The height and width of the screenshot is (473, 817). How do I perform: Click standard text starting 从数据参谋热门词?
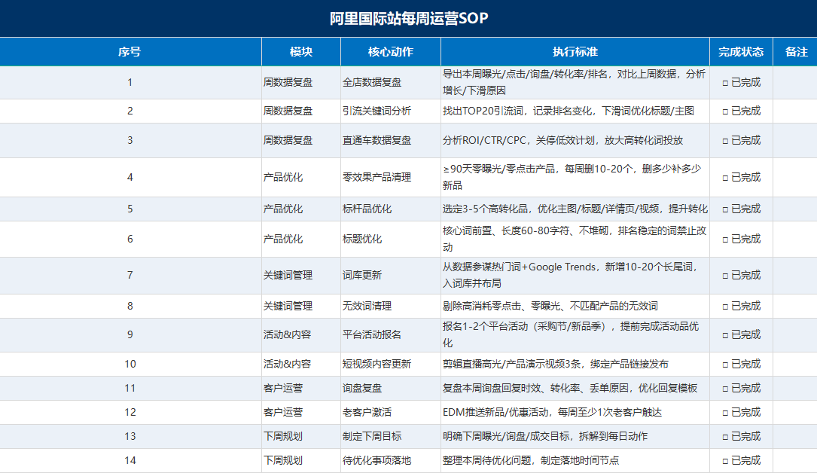click(x=570, y=275)
